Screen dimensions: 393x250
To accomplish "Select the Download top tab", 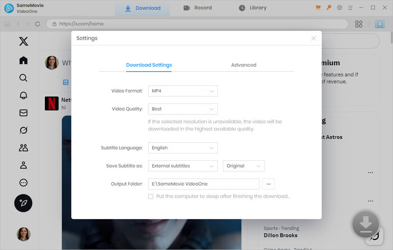I will (143, 8).
